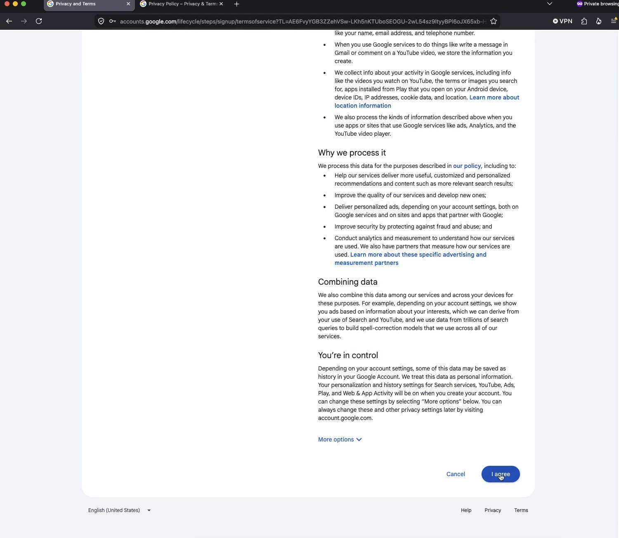
Task: Click the Cancel button
Action: (456, 474)
